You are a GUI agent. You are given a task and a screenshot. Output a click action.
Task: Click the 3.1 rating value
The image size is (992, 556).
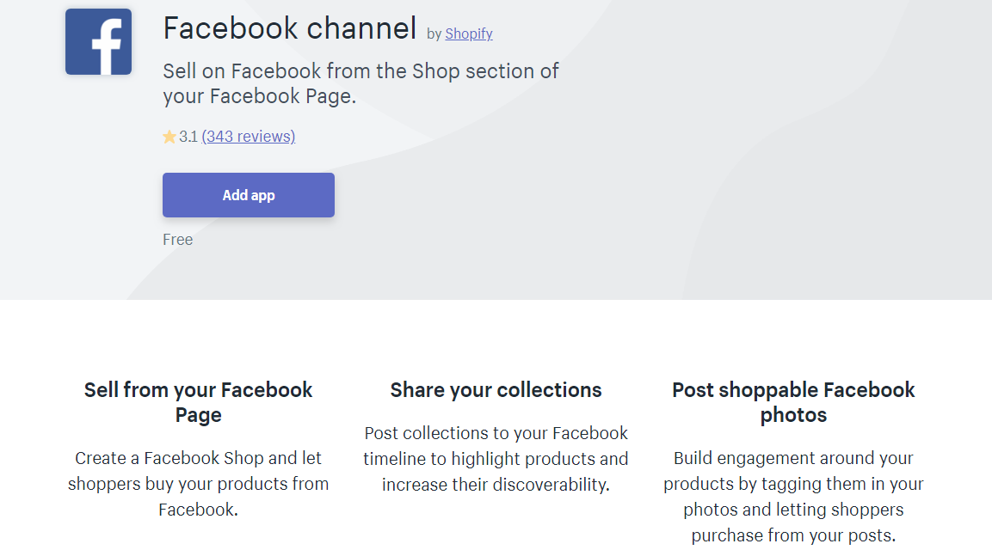(188, 137)
